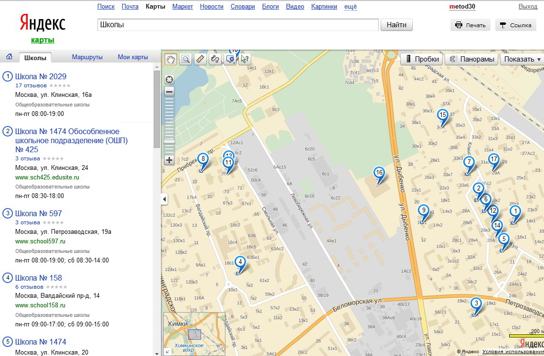Expand the Показать dropdown
The width and height of the screenshot is (544, 356).
[x=522, y=59]
